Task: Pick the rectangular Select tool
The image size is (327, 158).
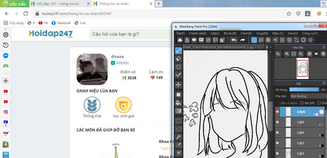Action: (x=178, y=121)
